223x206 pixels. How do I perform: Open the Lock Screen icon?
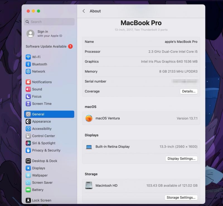(x=28, y=200)
